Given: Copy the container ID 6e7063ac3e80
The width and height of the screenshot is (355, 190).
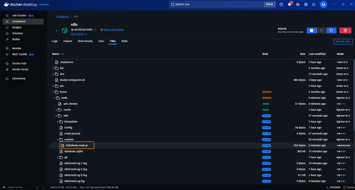Looking at the screenshot, I should pyautogui.click(x=95, y=30).
